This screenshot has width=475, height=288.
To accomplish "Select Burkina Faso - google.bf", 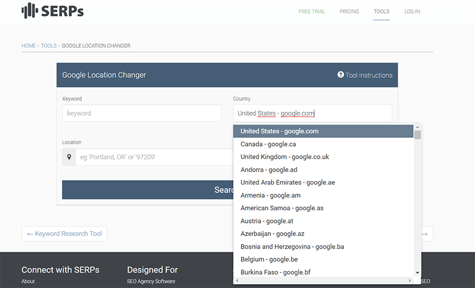I will (x=323, y=272).
